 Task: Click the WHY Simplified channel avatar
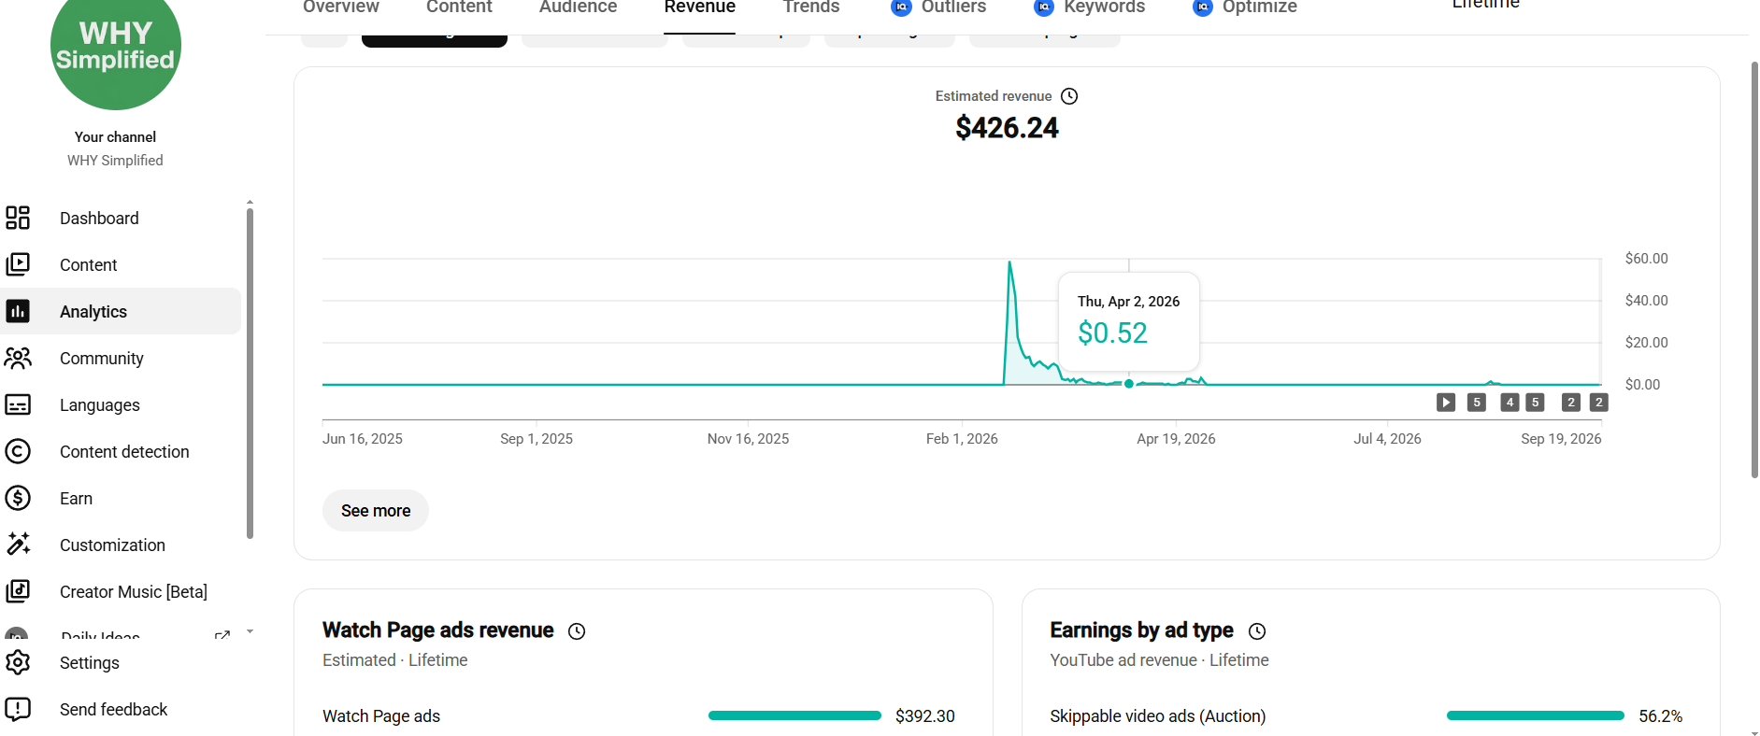[x=116, y=47]
